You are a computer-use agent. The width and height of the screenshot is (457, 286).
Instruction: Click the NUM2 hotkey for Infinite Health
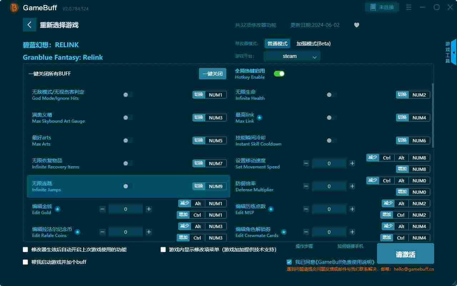click(x=419, y=95)
